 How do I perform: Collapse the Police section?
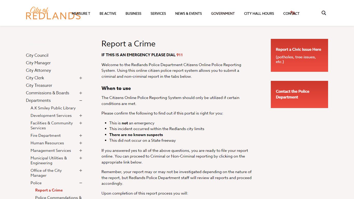coord(81,183)
